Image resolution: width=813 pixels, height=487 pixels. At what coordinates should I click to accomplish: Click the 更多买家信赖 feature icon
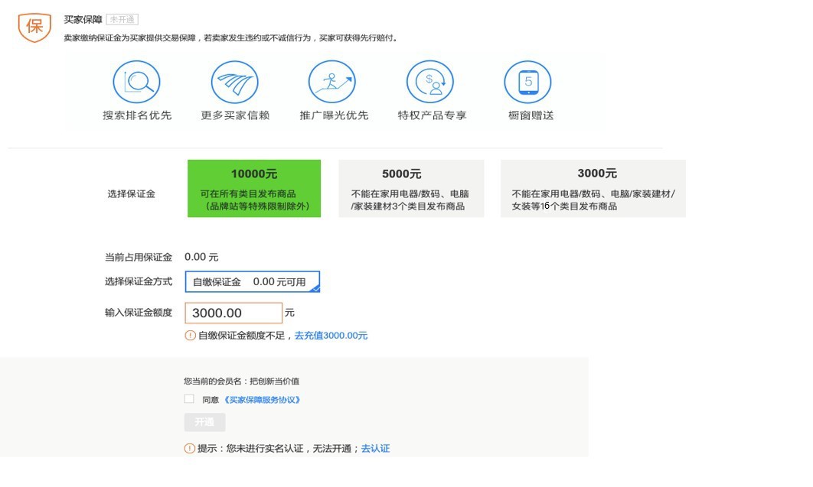tap(233, 80)
